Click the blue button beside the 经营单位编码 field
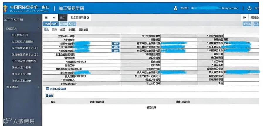The width and height of the screenshot is (264, 126). (x=116, y=43)
